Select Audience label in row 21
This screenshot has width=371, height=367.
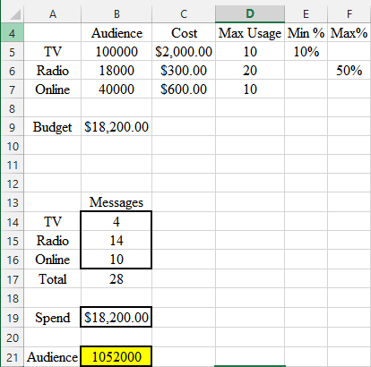click(53, 357)
